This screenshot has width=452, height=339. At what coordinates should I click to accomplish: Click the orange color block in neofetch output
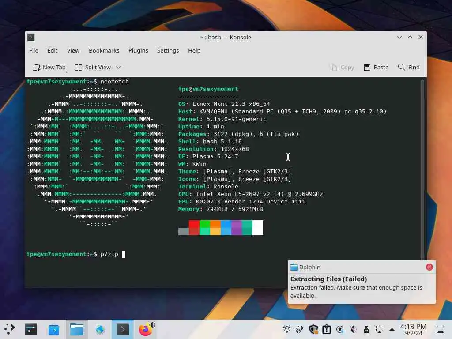[215, 228]
